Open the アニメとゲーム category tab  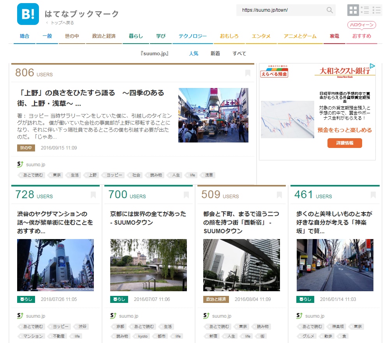[300, 36]
